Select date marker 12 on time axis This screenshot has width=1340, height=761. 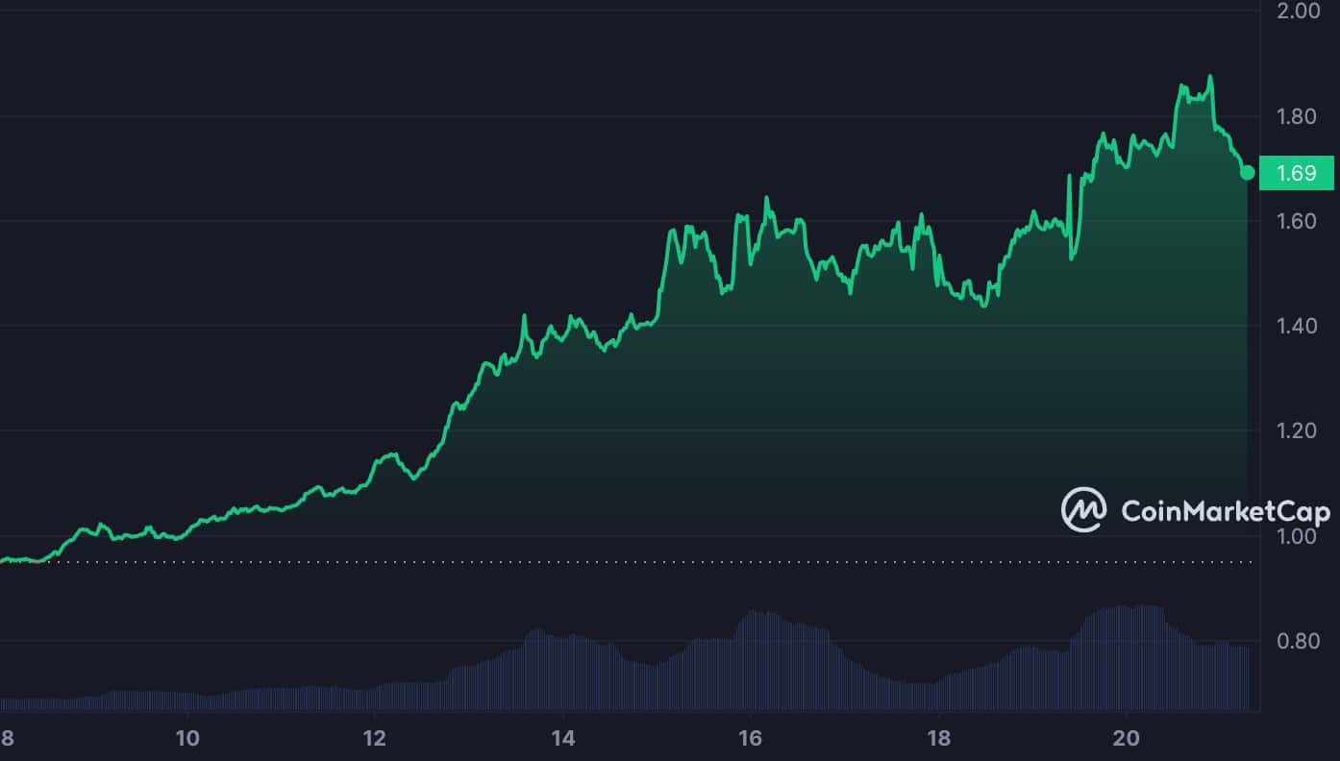click(375, 738)
